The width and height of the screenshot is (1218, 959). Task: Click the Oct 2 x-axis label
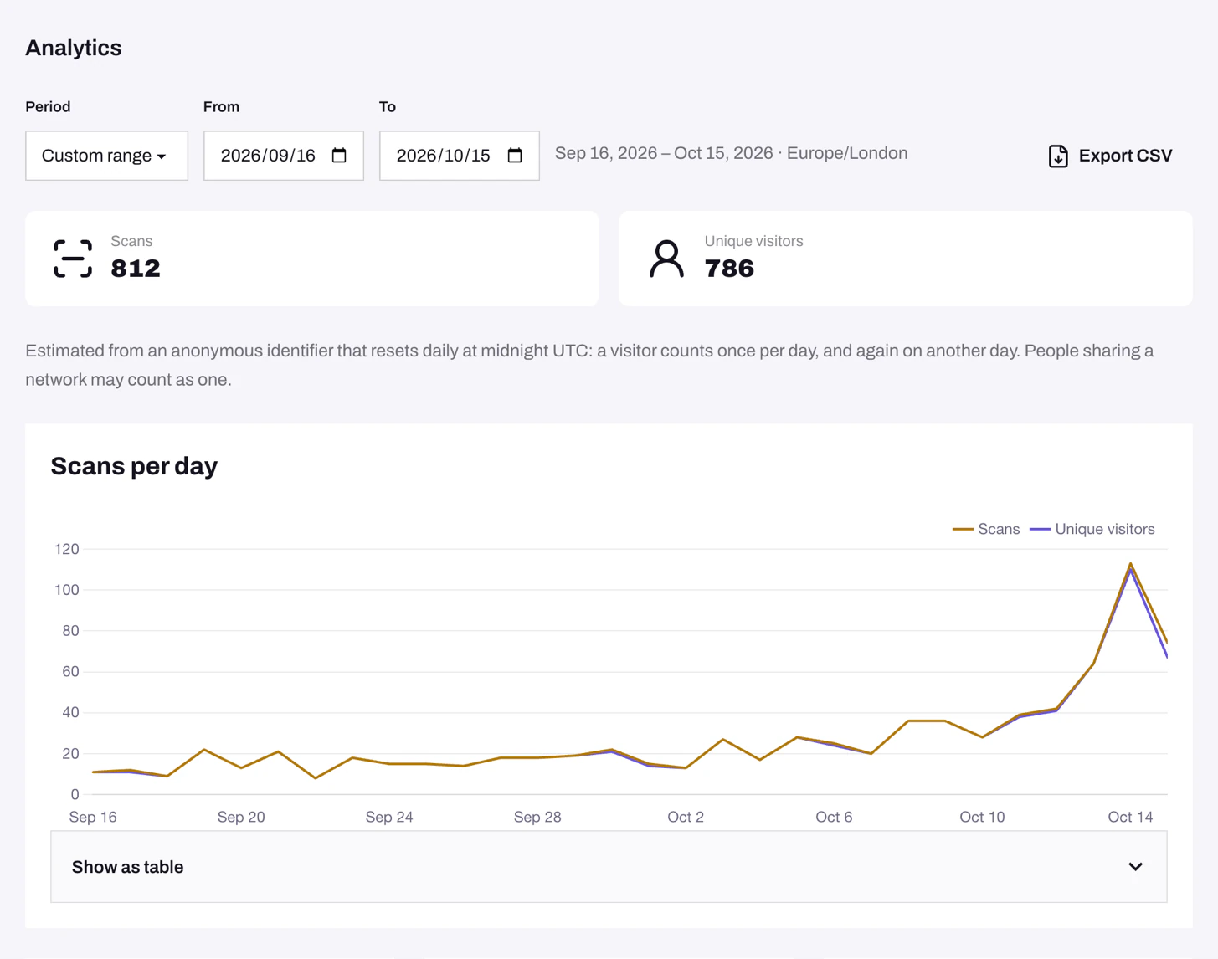(x=686, y=817)
